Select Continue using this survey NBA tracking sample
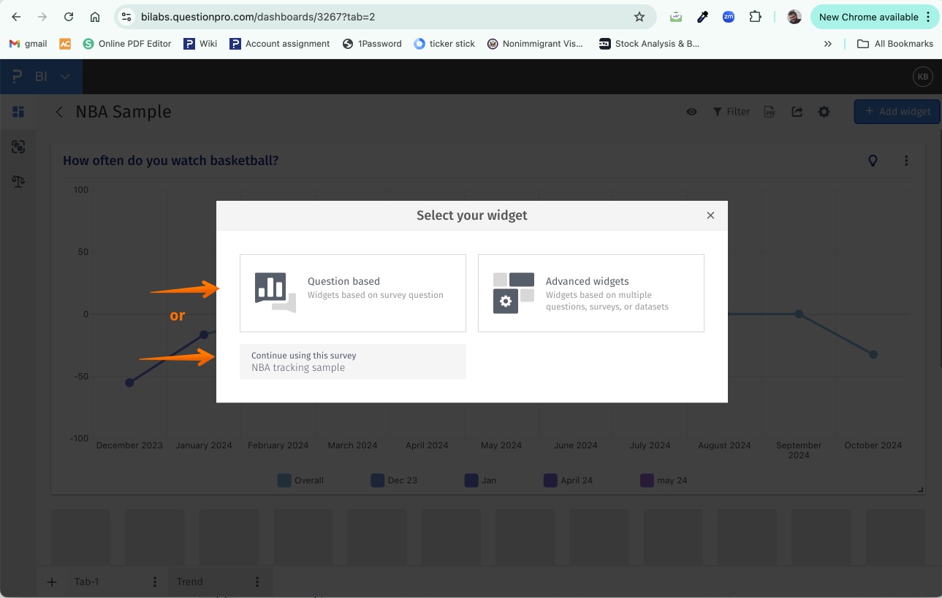The image size is (942, 598). tap(352, 361)
